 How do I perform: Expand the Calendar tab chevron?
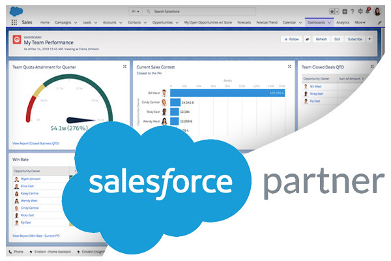tap(300, 22)
